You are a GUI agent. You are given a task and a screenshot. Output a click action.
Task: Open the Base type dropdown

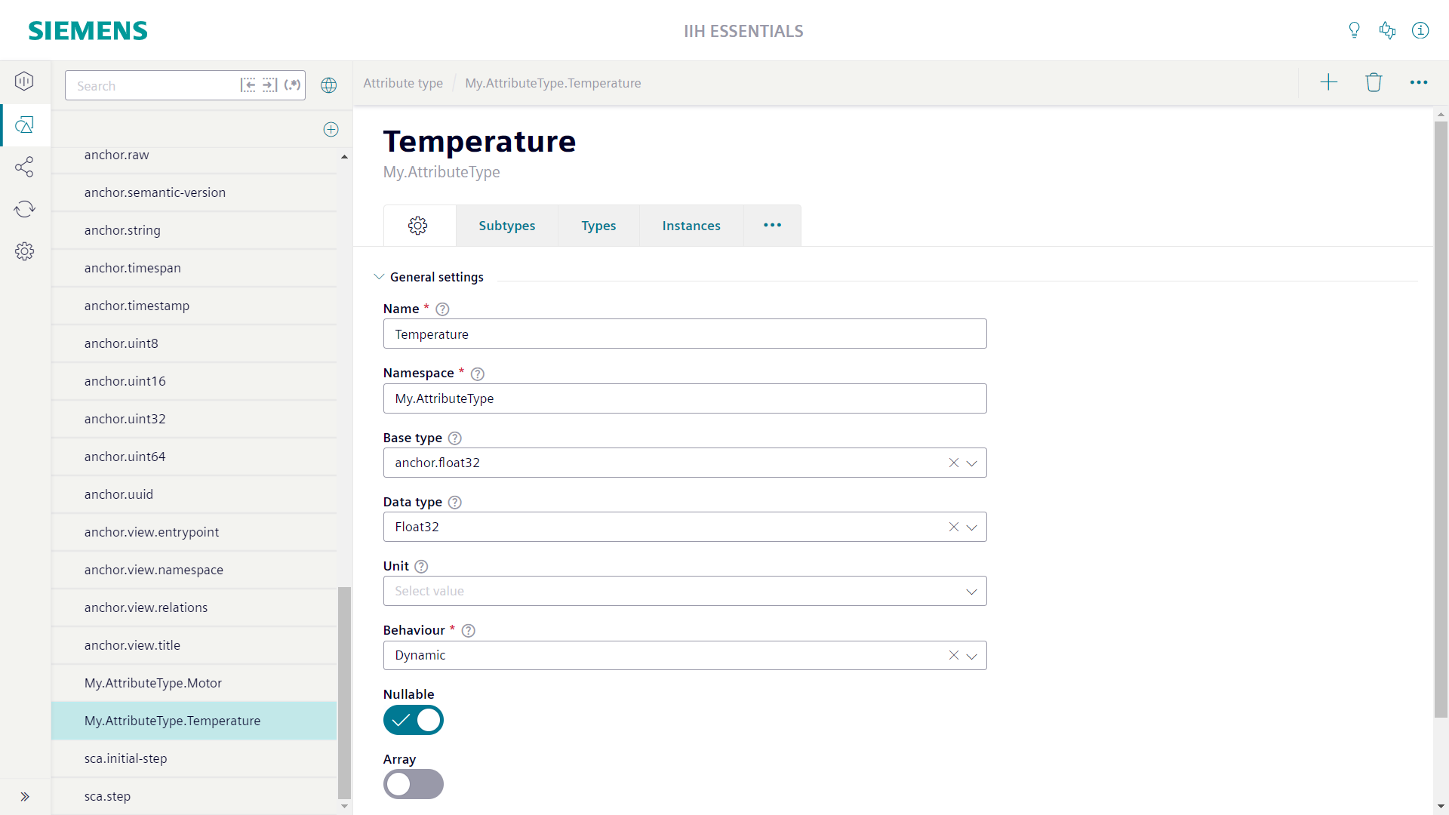point(972,463)
